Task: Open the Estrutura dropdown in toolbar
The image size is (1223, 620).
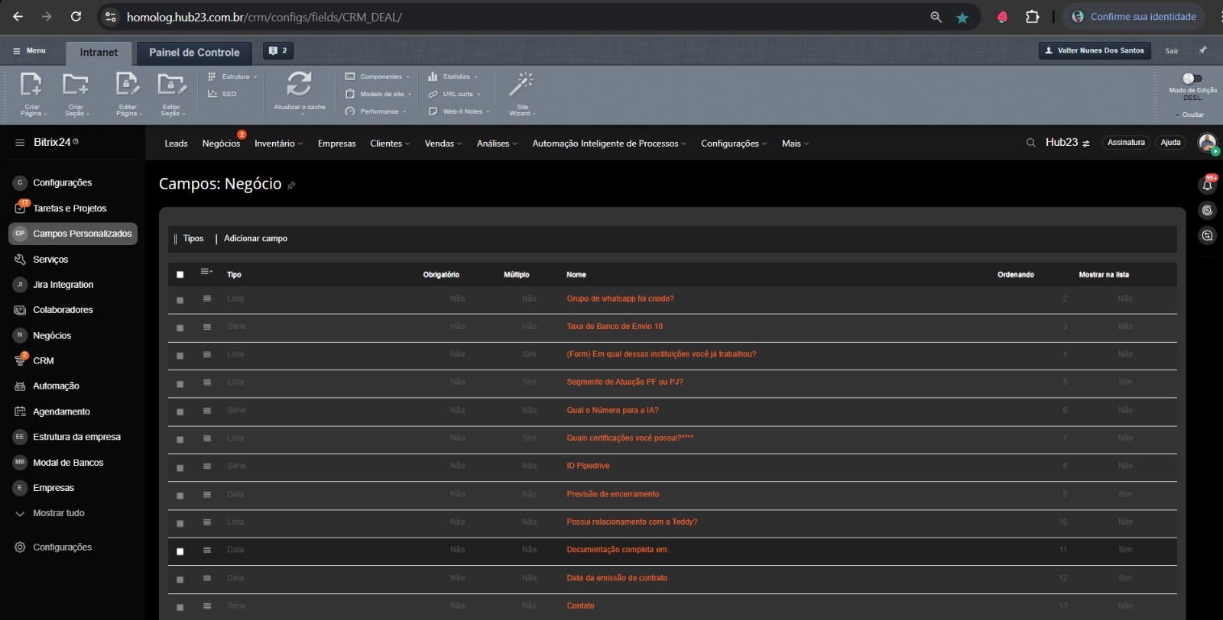Action: coord(235,76)
